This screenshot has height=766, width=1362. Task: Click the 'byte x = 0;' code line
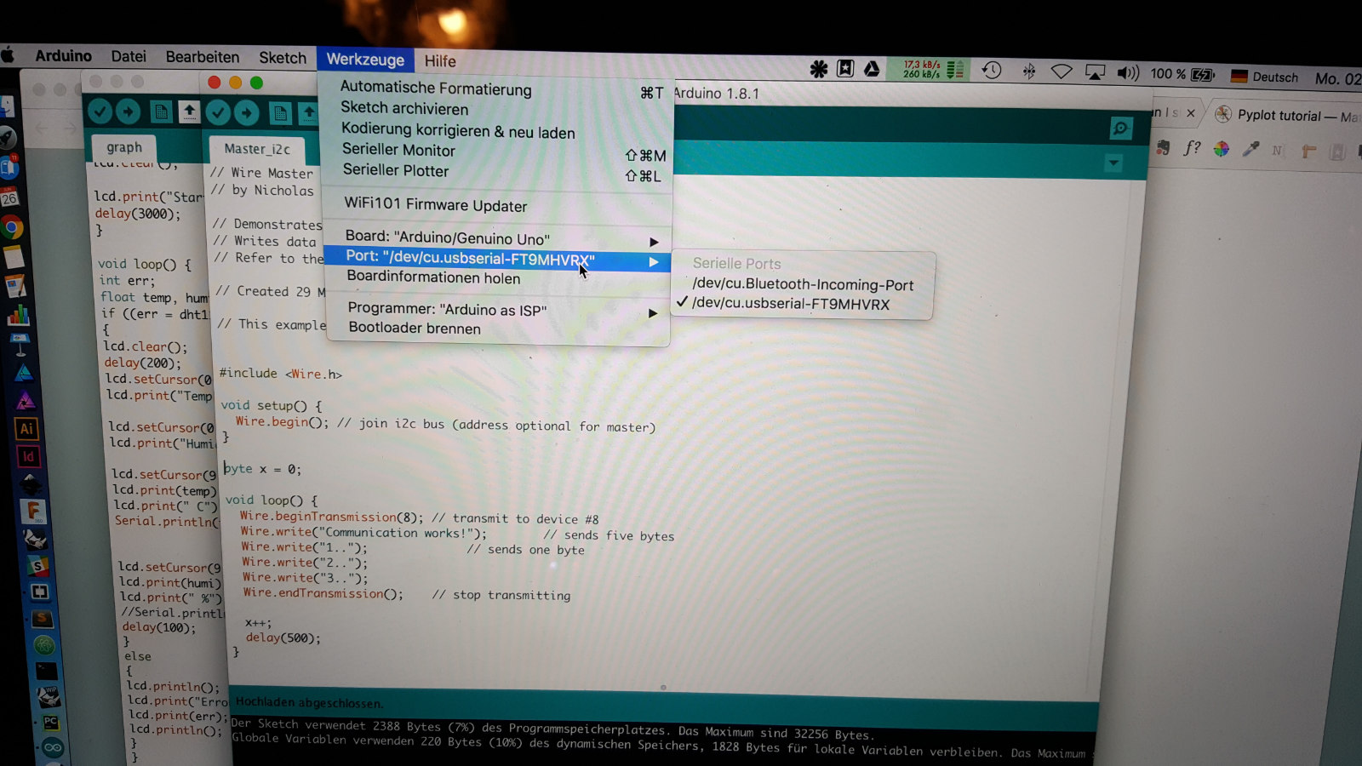pyautogui.click(x=263, y=469)
